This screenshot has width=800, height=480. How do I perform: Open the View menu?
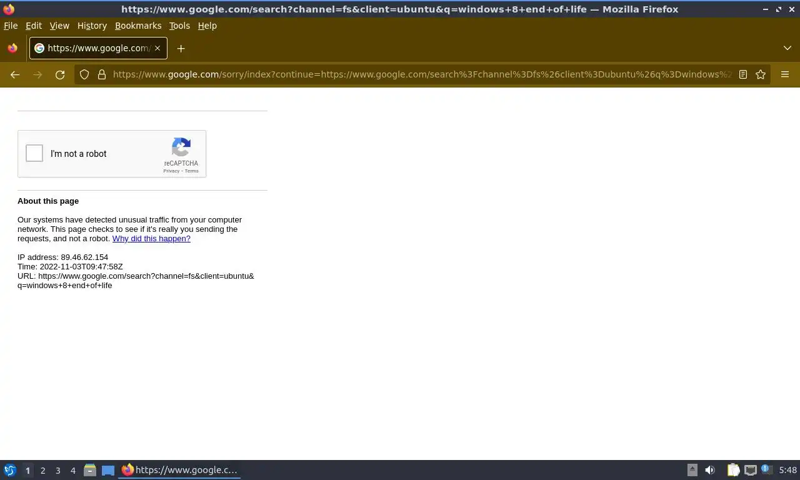[59, 26]
